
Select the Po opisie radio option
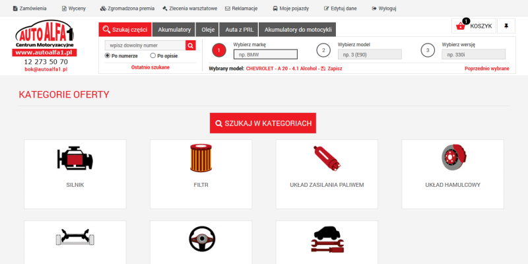[x=153, y=56]
